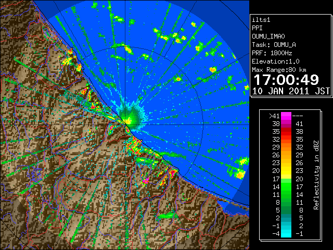The height and width of the screenshot is (250, 333).
Task: Select the "Elevation:1.0" text
Action: coord(276,61)
